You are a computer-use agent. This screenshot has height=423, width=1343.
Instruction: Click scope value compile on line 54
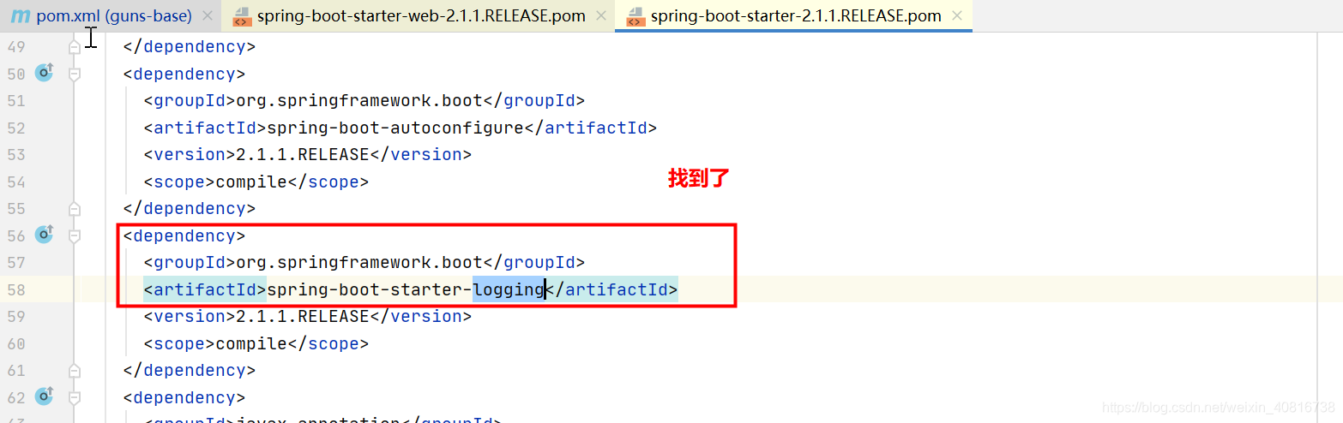(251, 182)
